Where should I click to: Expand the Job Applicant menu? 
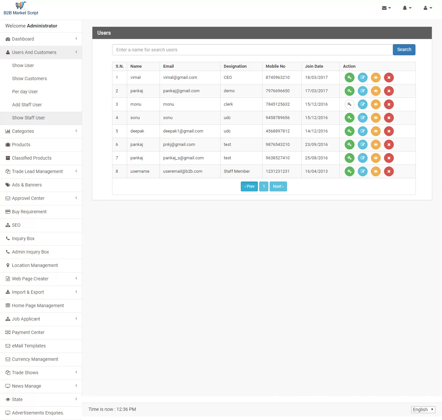(x=41, y=319)
